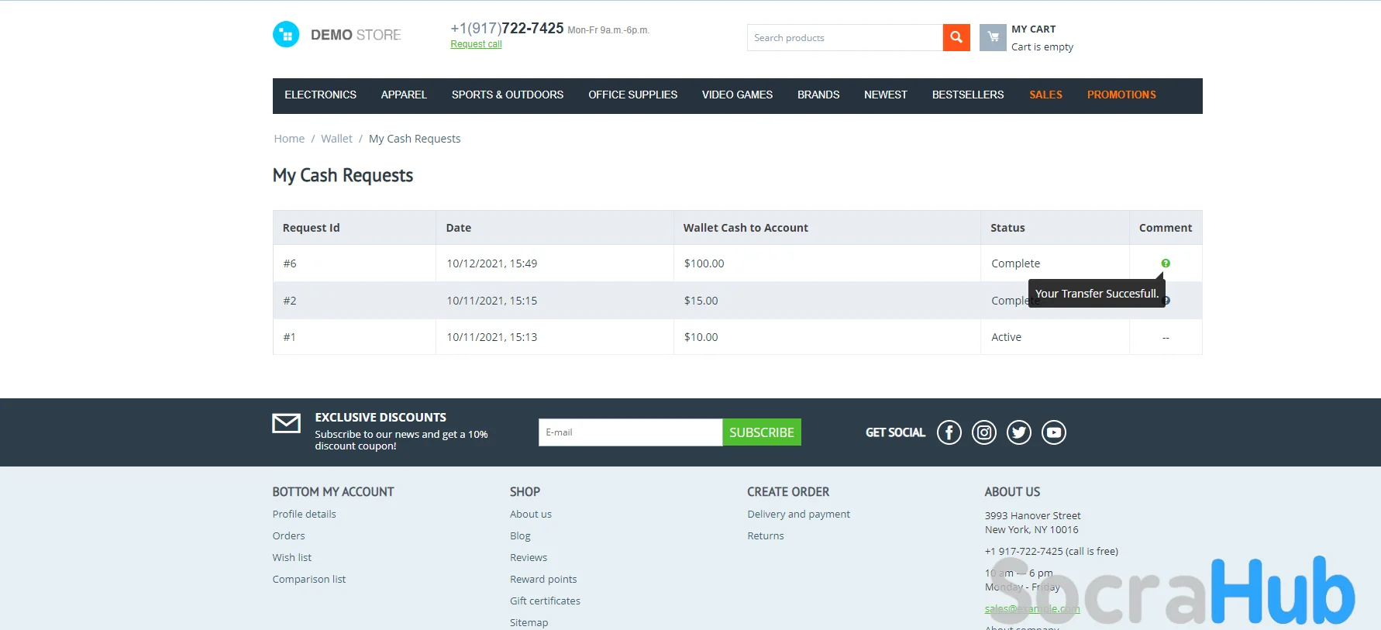This screenshot has width=1381, height=630.
Task: Click green comment icon for request #6
Action: click(x=1165, y=263)
